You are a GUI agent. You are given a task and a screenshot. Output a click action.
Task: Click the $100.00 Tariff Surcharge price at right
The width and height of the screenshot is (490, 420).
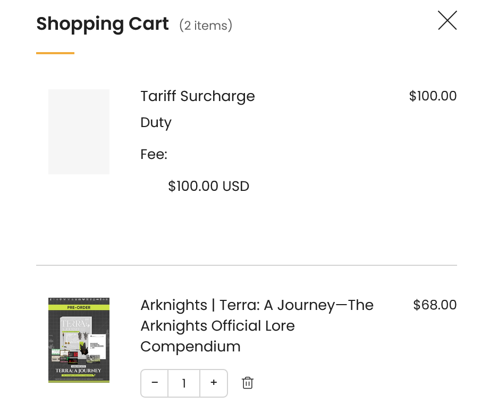click(x=432, y=96)
